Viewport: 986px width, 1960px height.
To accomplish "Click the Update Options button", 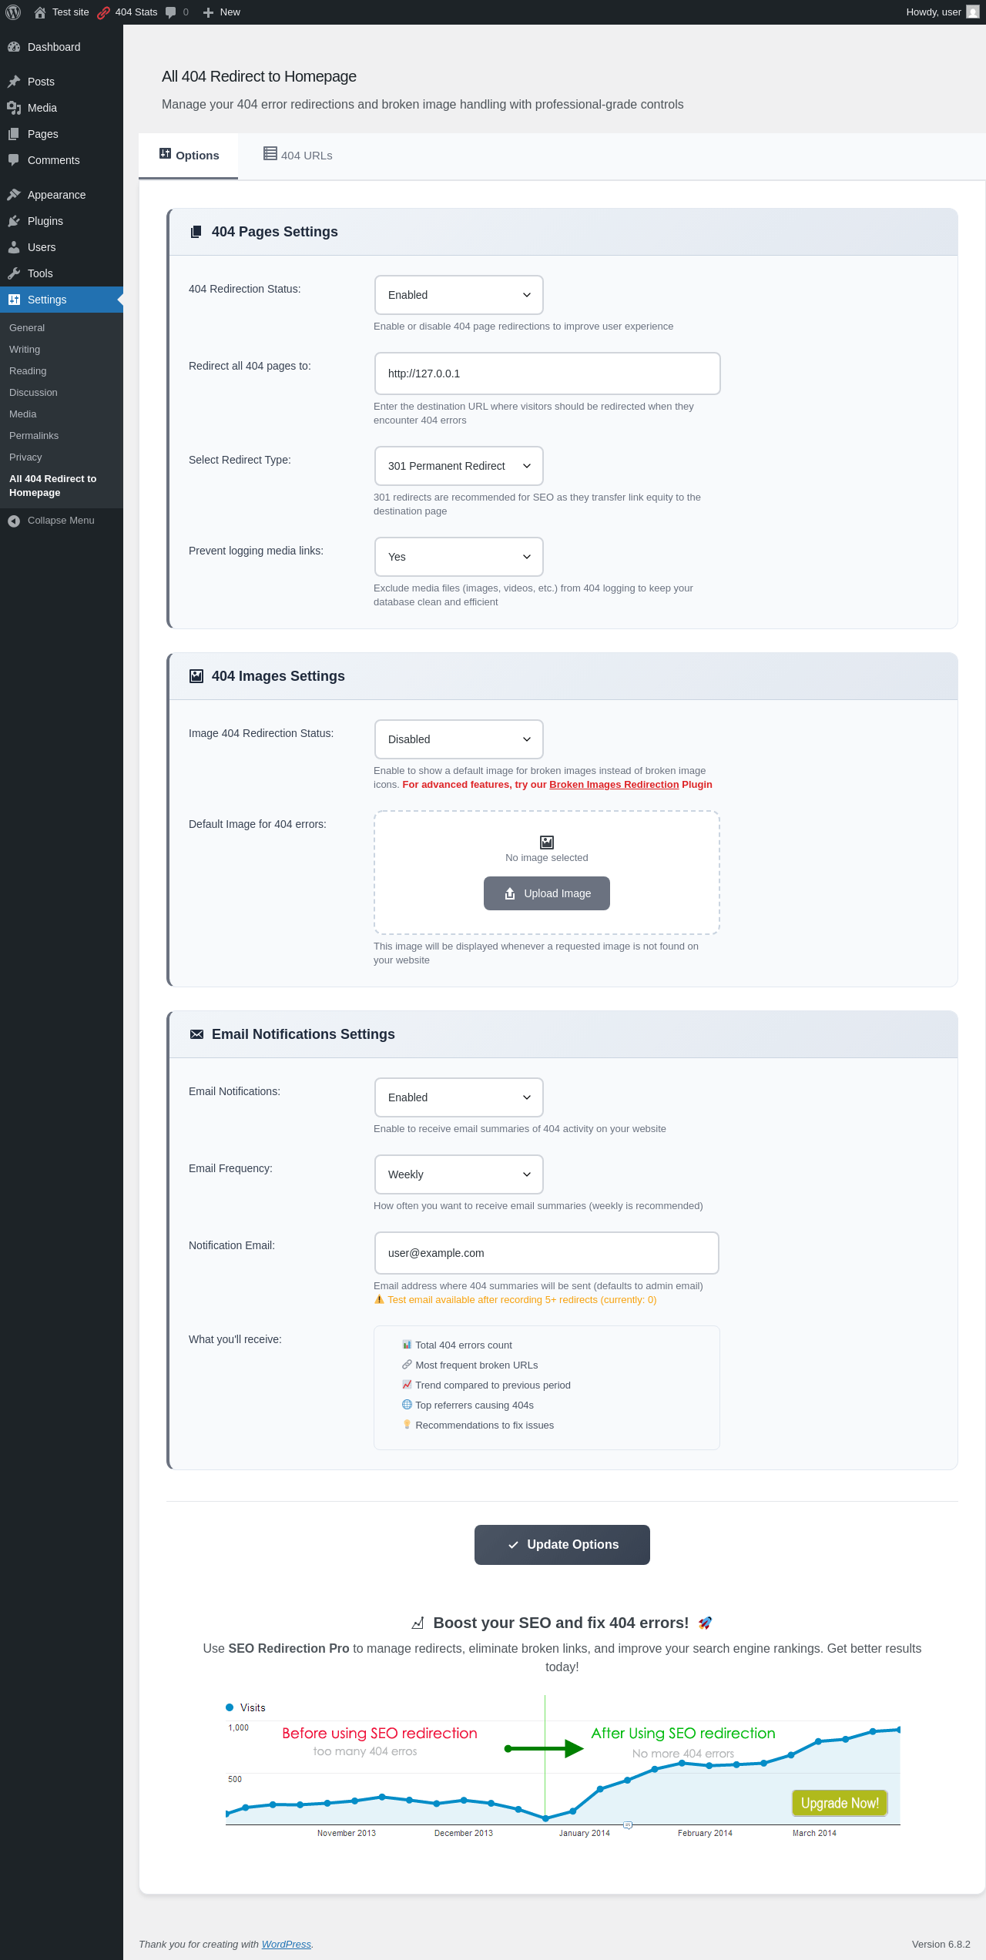I will coord(562,1545).
